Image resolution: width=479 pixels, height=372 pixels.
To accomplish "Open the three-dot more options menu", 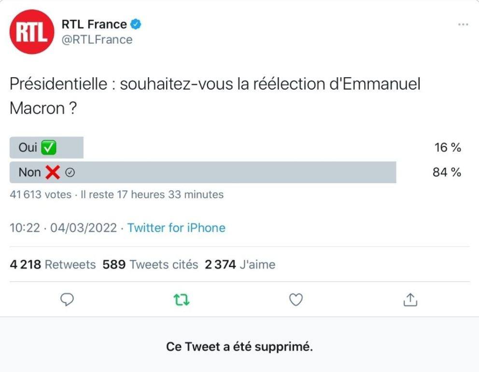I will 463,25.
